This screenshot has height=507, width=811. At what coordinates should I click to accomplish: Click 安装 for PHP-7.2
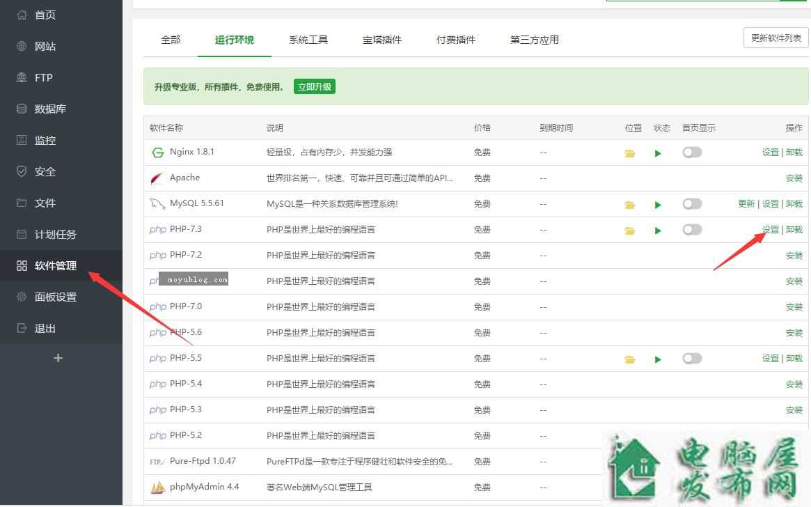tap(794, 255)
